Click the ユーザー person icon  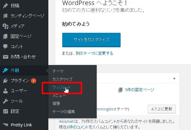tap(5, 91)
